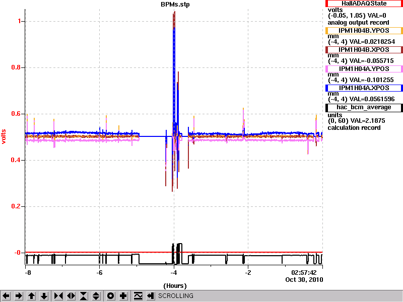Screen dimensions: 403x302
Task: Click the SCROLLING status label
Action: coord(175,296)
